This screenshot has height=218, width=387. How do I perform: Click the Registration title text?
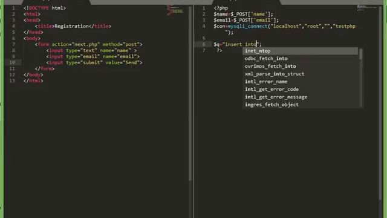pos(71,26)
